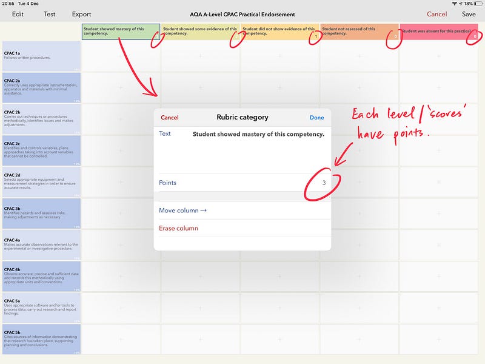Viewport: 485px width, 364px height.
Task: Add text to CPAC 5b no-evidence cell
Action: pos(280,339)
